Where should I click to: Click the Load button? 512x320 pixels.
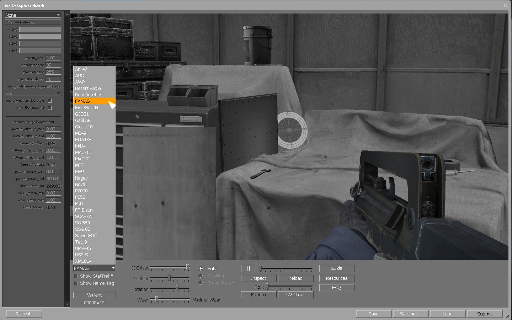[x=448, y=314]
